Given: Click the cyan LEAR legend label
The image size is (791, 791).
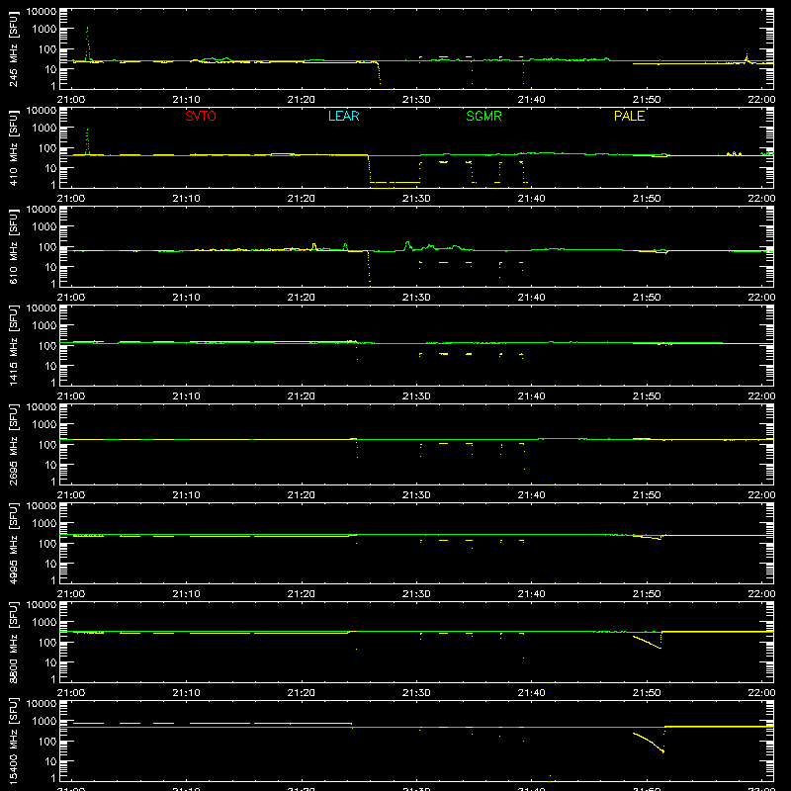Looking at the screenshot, I should pyautogui.click(x=343, y=116).
